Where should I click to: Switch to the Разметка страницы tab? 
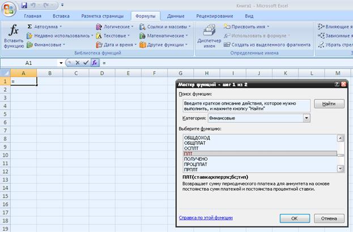tap(103, 16)
